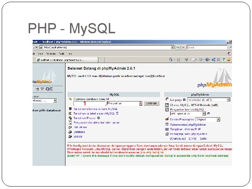Click the Database list icon
Viewport: 252px width, 189px height.
click(x=70, y=132)
